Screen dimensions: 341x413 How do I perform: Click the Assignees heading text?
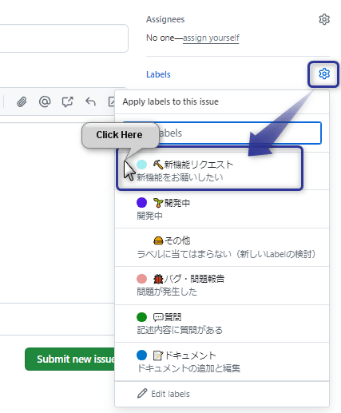pyautogui.click(x=165, y=19)
